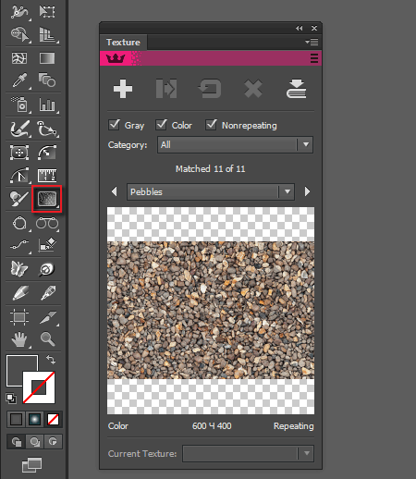Select the Zoom magnifier tool
Screen dimensions: 416x479
click(x=47, y=339)
